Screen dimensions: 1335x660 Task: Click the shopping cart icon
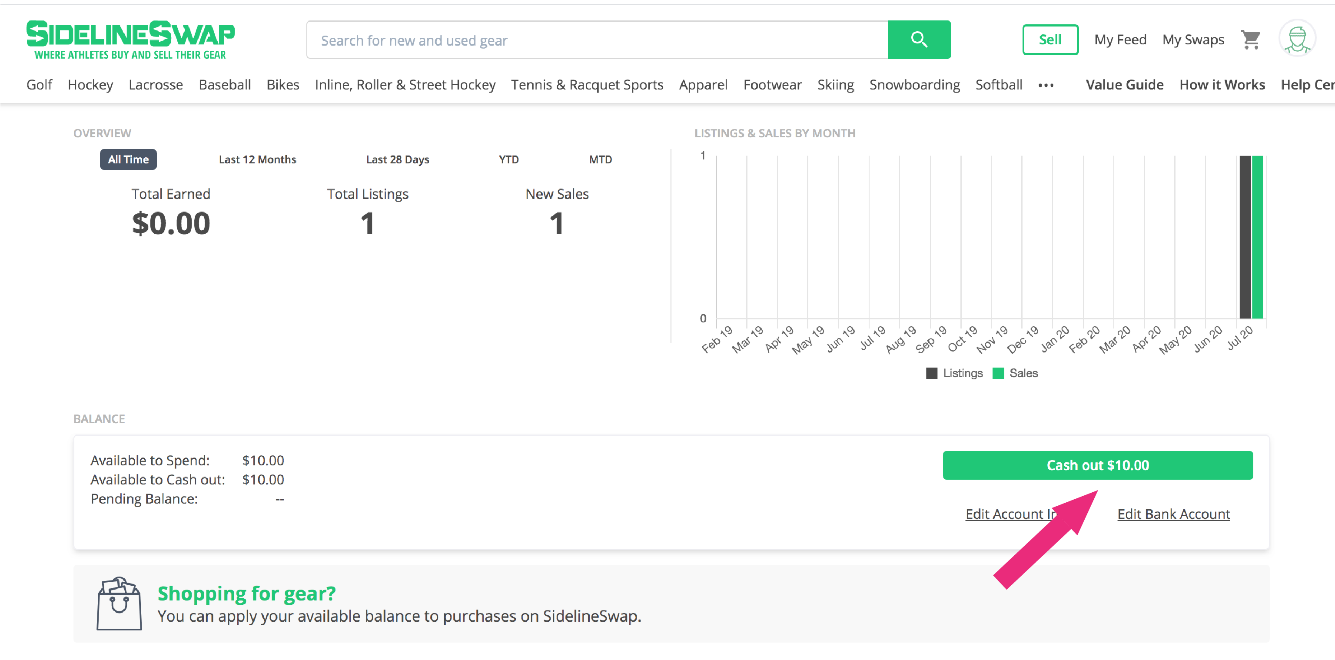click(1252, 39)
